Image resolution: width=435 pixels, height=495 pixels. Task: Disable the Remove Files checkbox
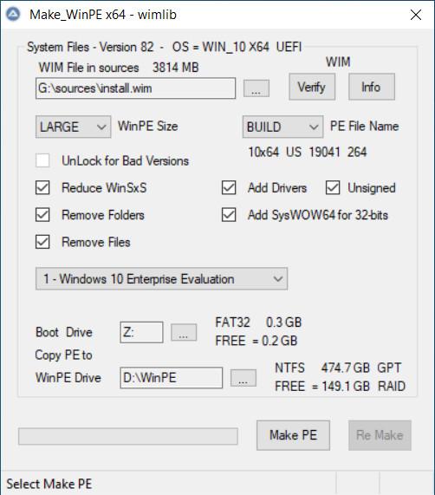click(42, 242)
